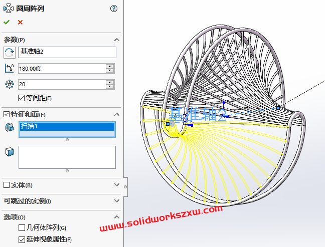The height and width of the screenshot is (247, 325).
Task: Increase the angle with the up spinner arrow
Action: [x=110, y=66]
